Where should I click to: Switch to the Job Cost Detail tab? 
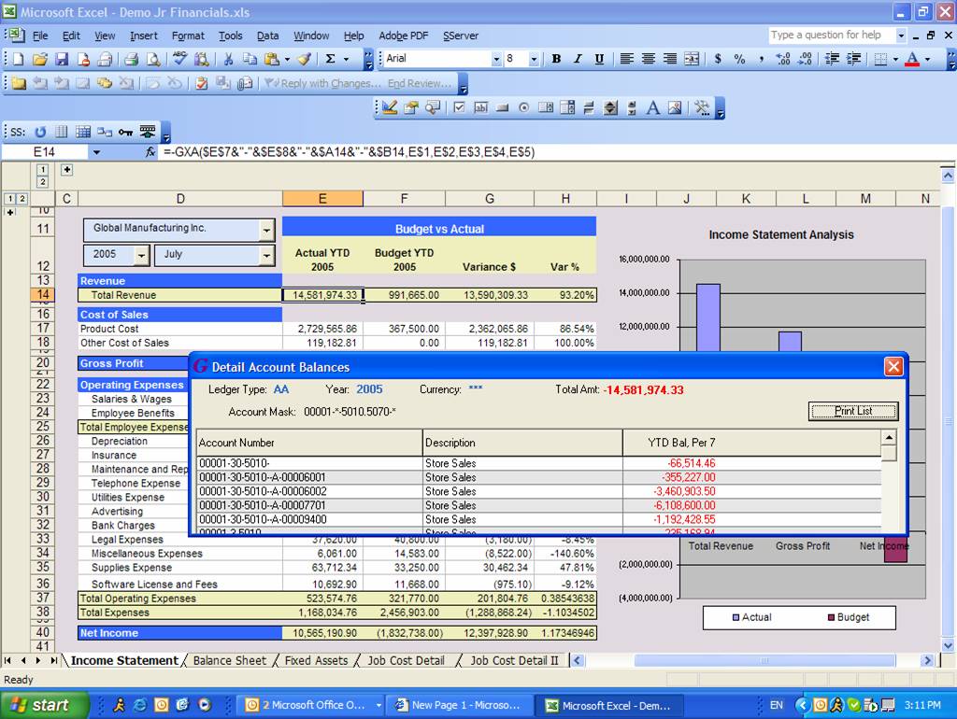tap(406, 660)
